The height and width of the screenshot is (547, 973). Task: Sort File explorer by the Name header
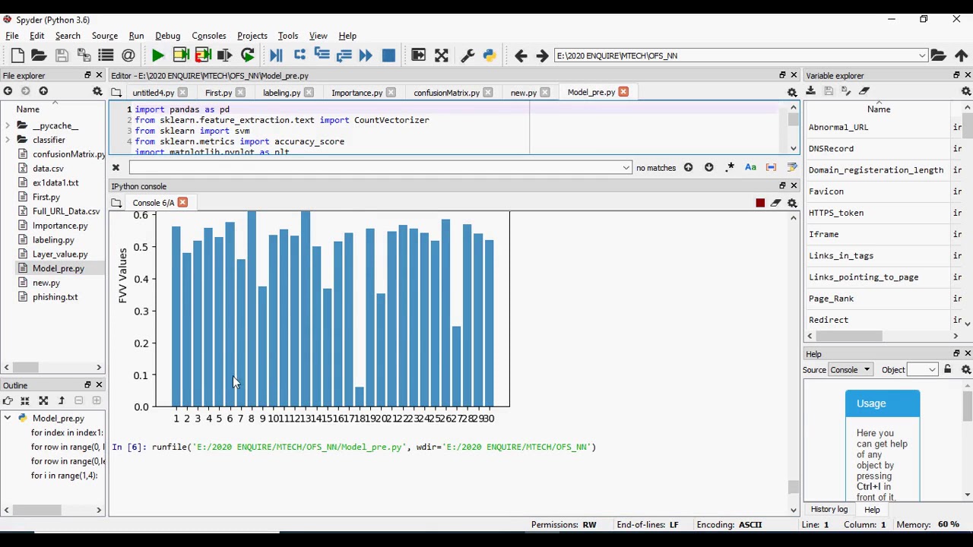click(27, 109)
